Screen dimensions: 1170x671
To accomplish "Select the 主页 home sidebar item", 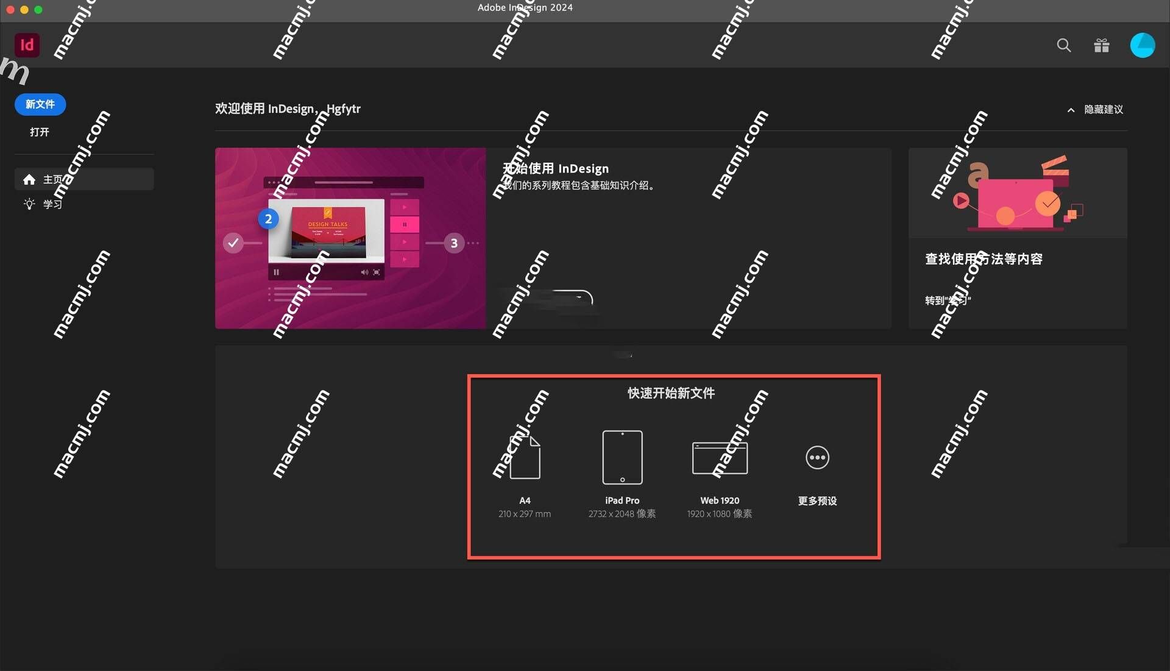I will pos(84,179).
